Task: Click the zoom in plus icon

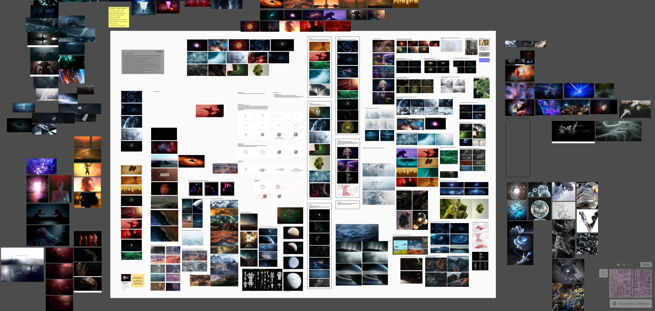Action: (637, 265)
